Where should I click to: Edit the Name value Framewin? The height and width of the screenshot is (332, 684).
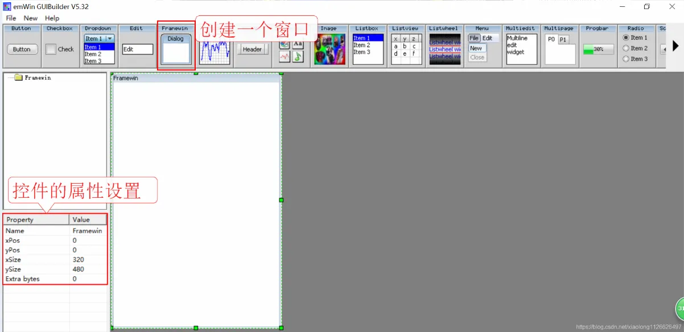88,231
